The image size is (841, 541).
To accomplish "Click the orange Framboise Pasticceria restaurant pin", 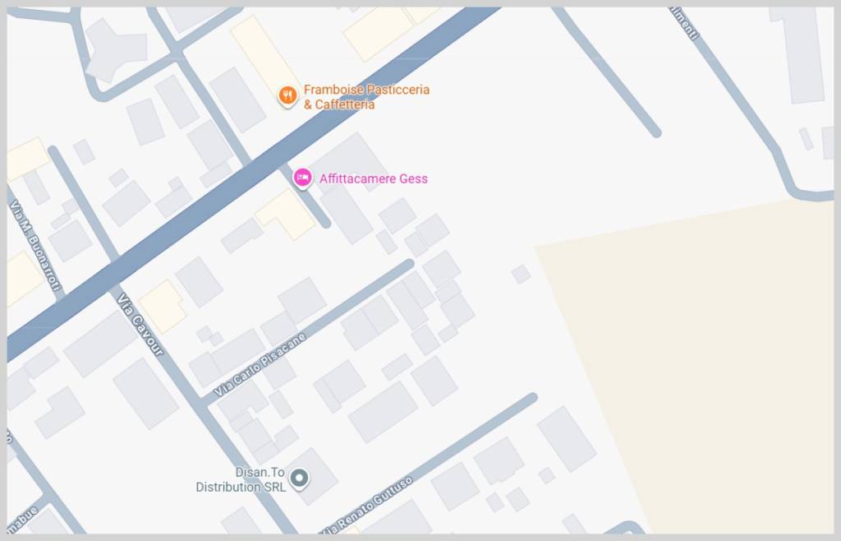I will point(287,96).
